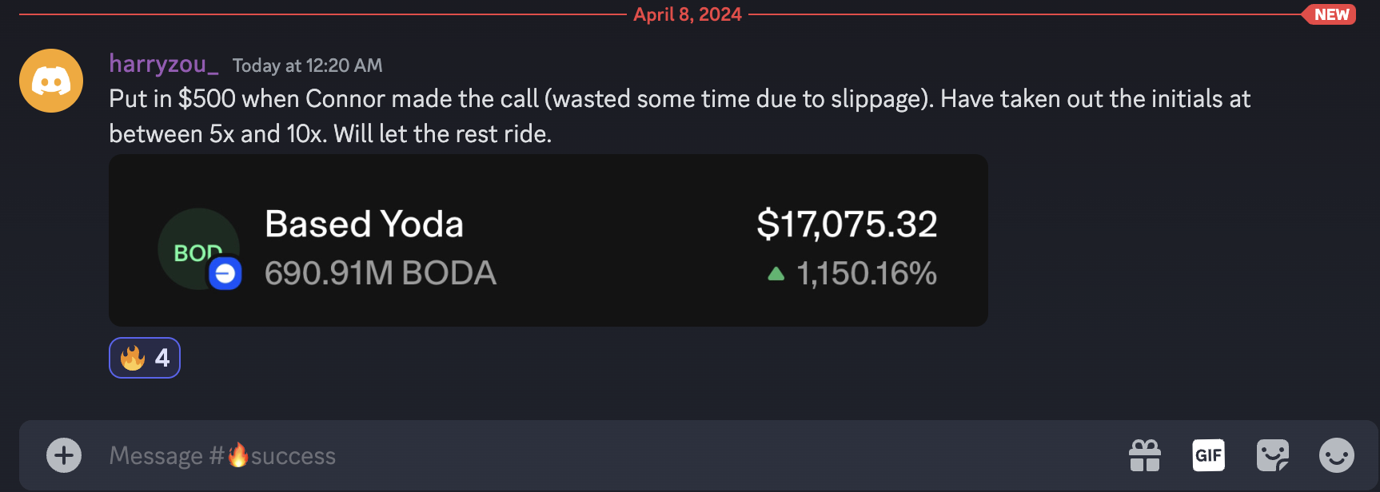Click the message input field
1380x492 pixels.
tap(560, 455)
